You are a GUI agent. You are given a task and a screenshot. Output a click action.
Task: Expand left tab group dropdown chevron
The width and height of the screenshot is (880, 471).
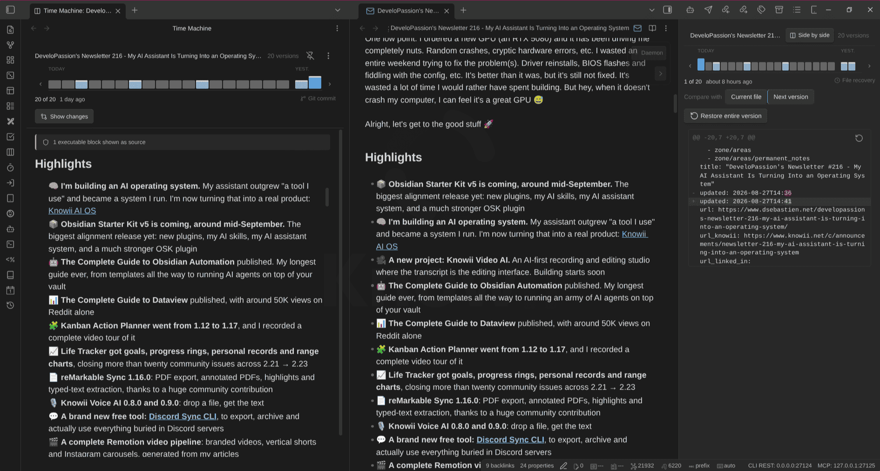[x=338, y=10]
